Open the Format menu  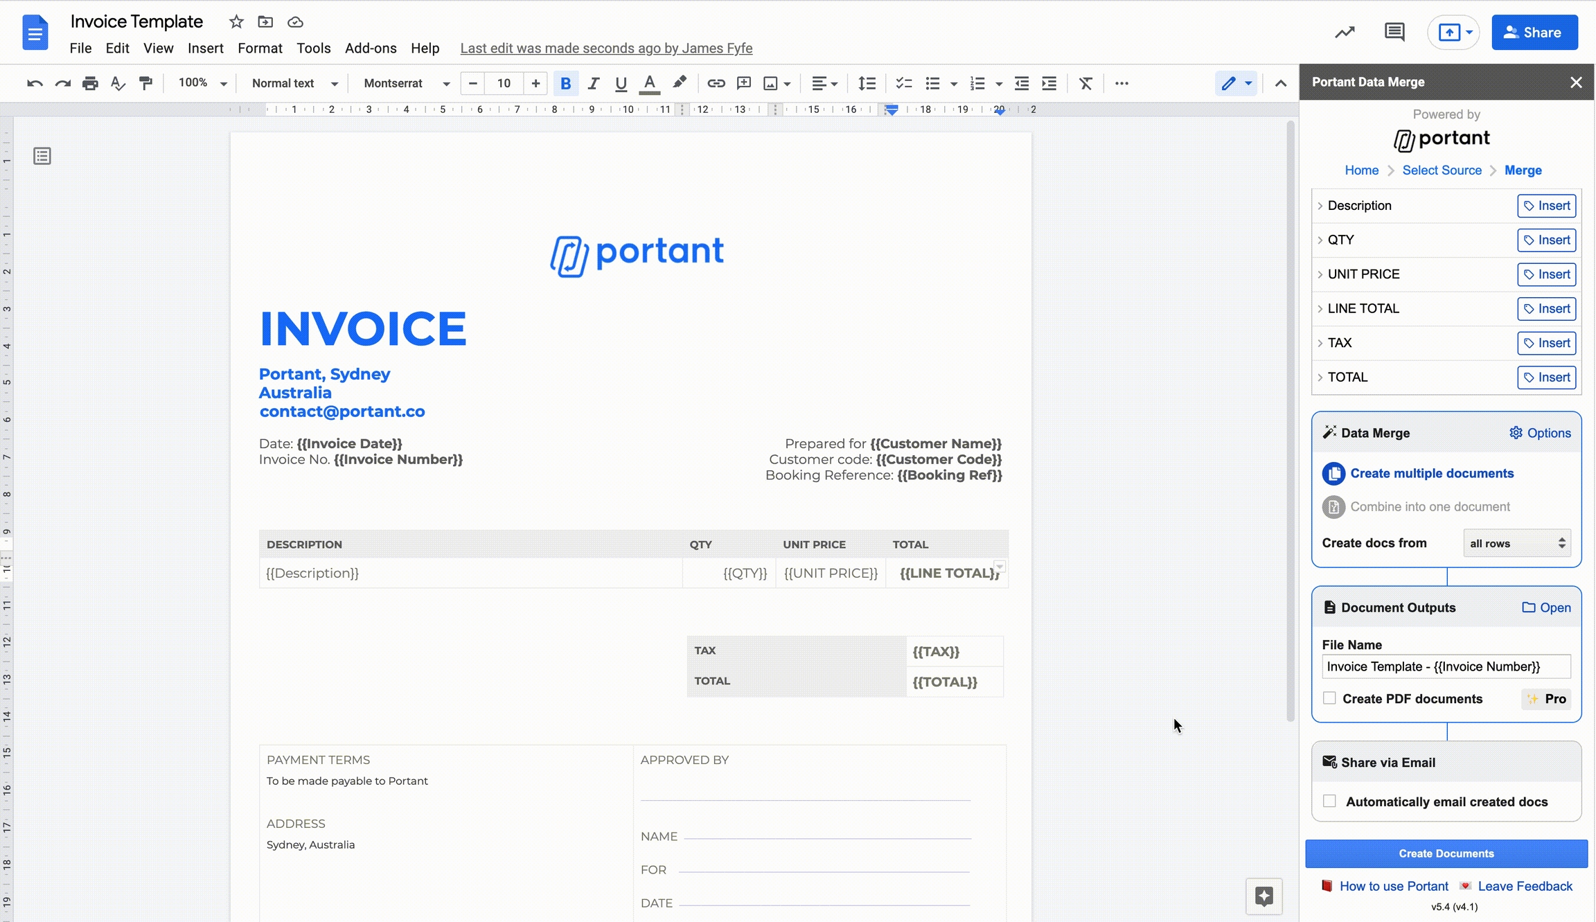(x=260, y=48)
